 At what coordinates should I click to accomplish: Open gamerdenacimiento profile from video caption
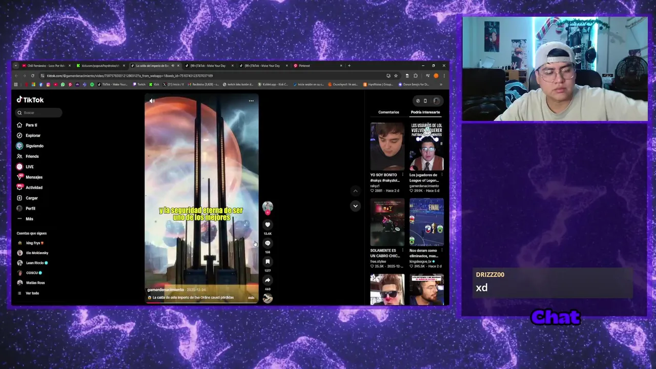pyautogui.click(x=166, y=290)
